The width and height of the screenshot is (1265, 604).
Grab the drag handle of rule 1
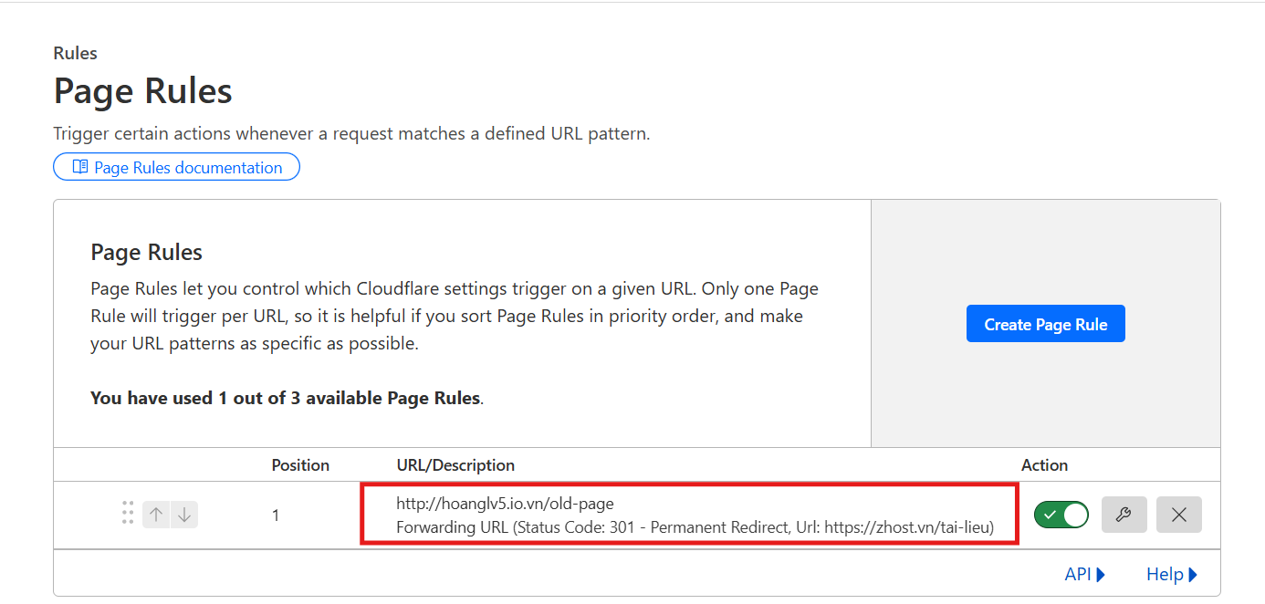tap(128, 514)
